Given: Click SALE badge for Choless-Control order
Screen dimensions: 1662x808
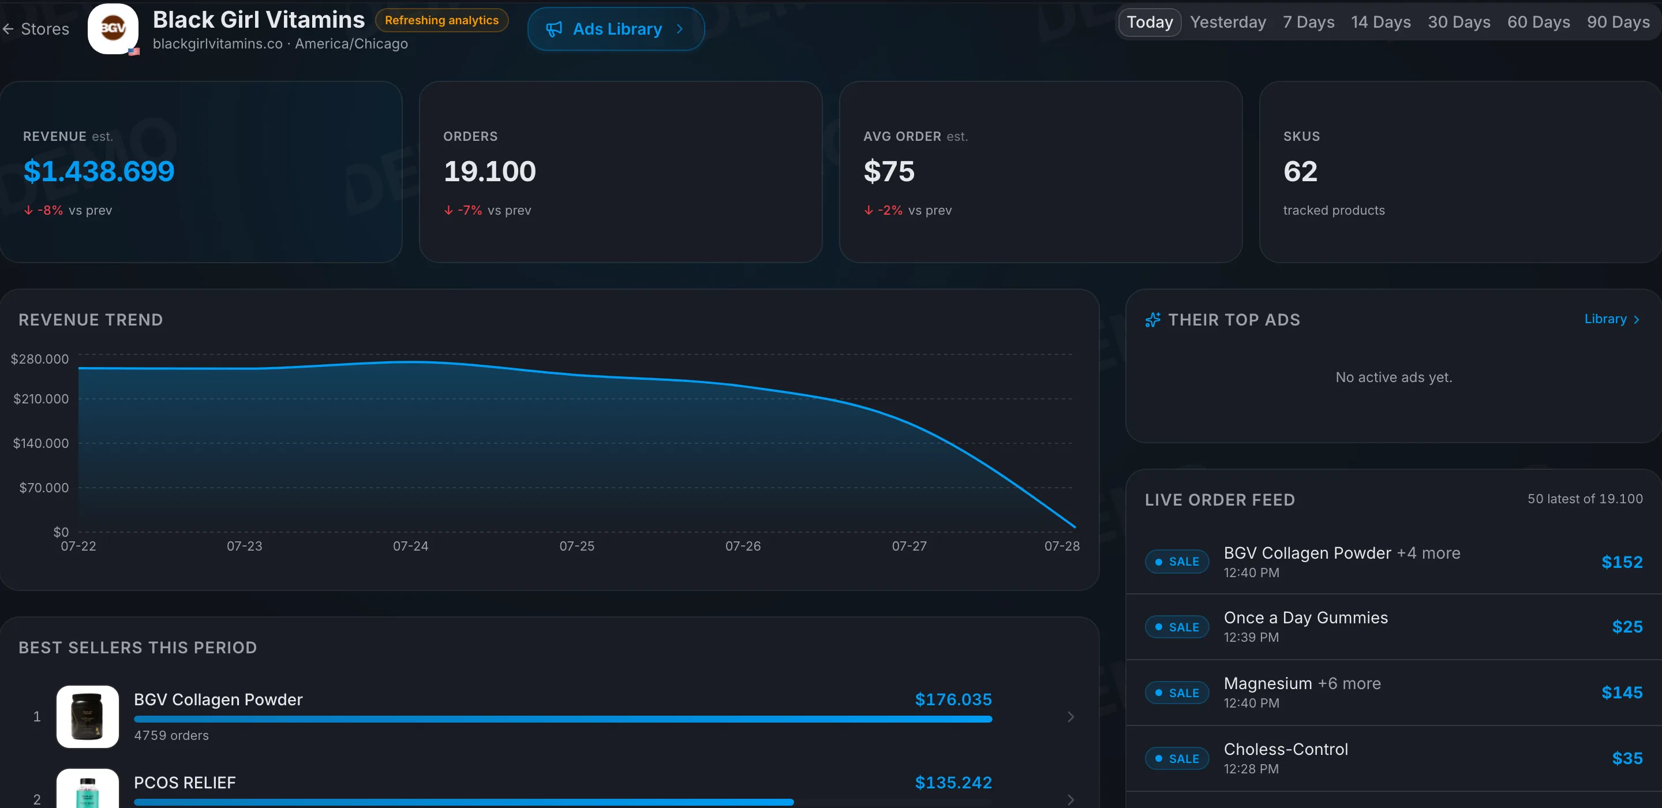Looking at the screenshot, I should 1177,758.
